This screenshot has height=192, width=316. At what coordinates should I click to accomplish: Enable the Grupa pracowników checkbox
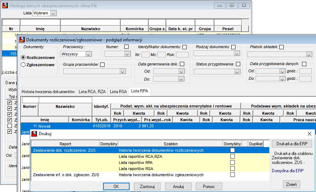[x=102, y=65]
